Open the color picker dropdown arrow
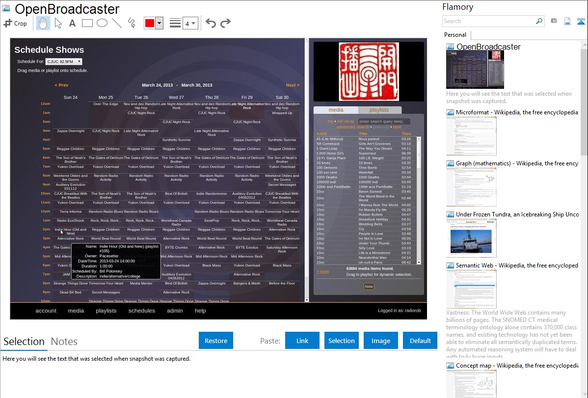The width and height of the screenshot is (588, 398). click(159, 23)
